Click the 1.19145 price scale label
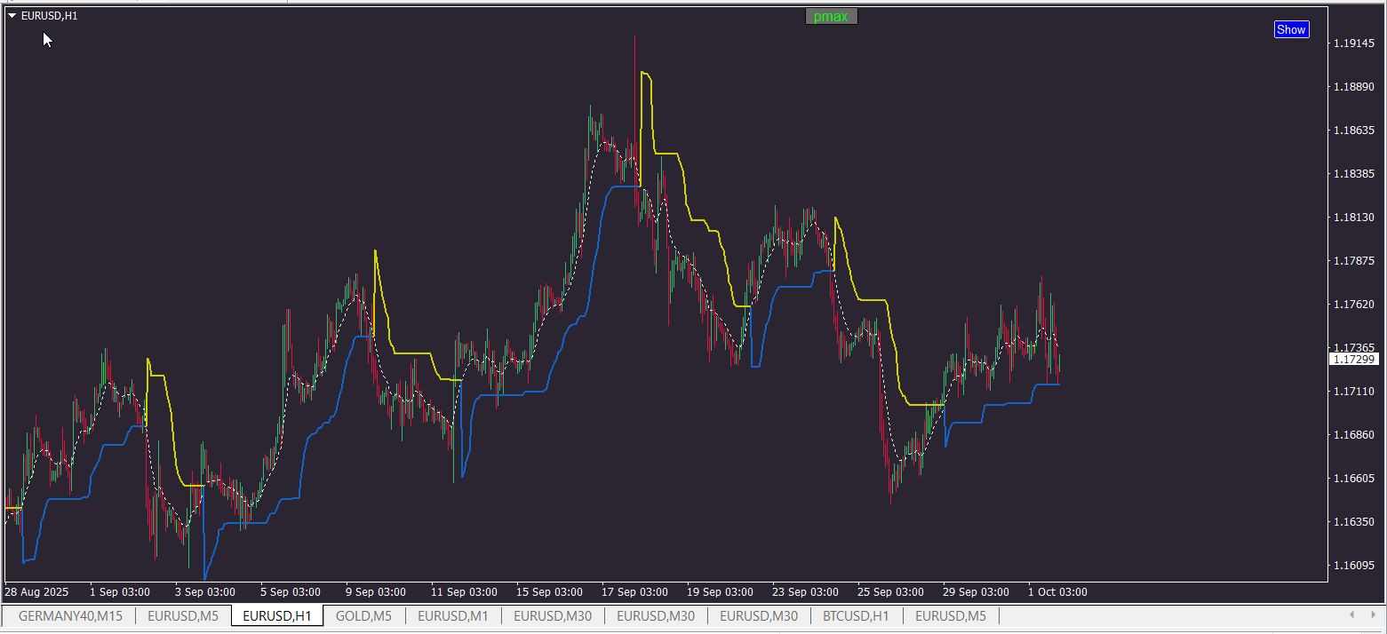The width and height of the screenshot is (1387, 634). (1356, 44)
